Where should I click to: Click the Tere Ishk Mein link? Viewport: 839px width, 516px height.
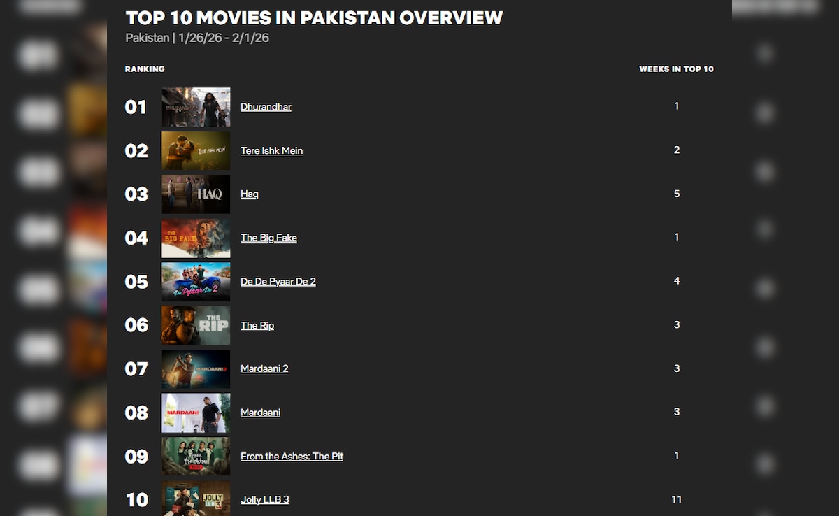coord(271,150)
